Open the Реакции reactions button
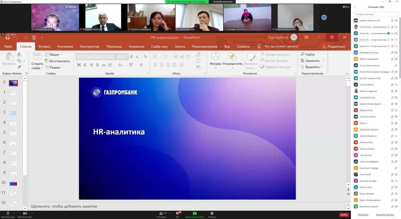Viewport: 401px width, 219px height. [x=212, y=215]
